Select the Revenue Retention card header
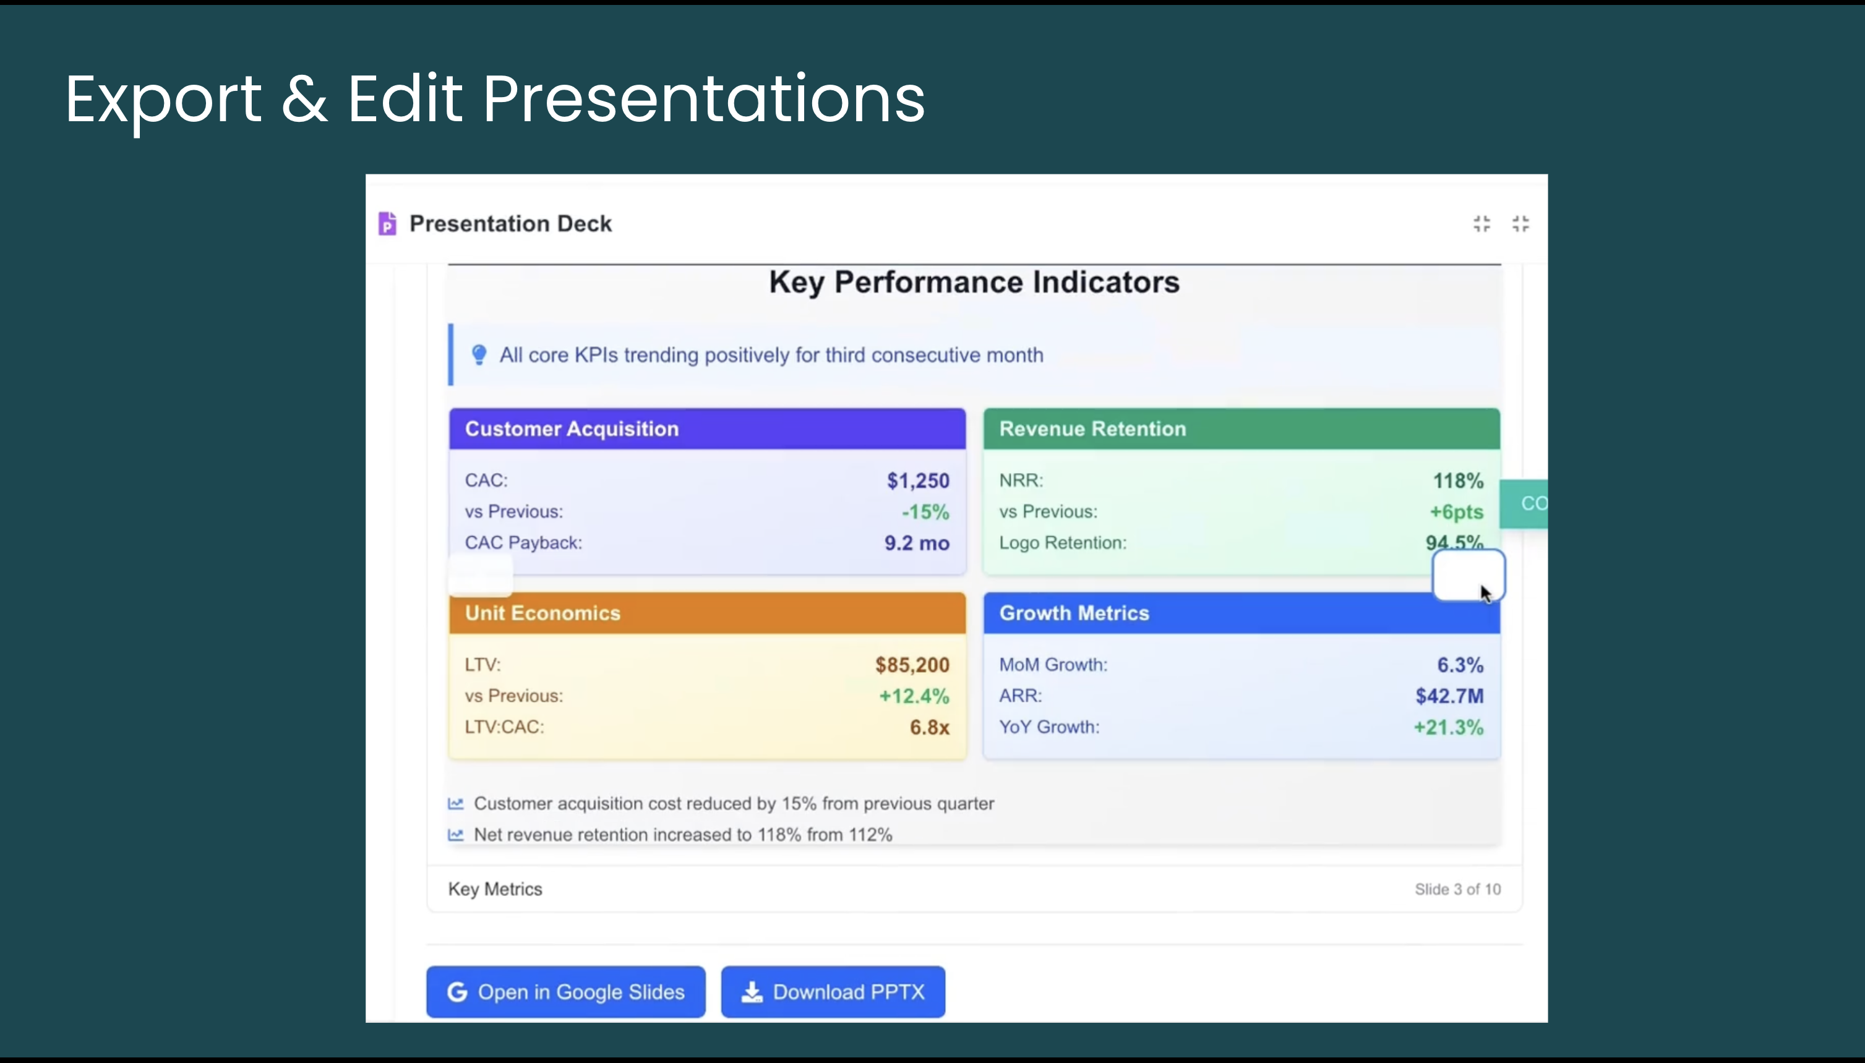This screenshot has height=1063, width=1865. pos(1241,429)
